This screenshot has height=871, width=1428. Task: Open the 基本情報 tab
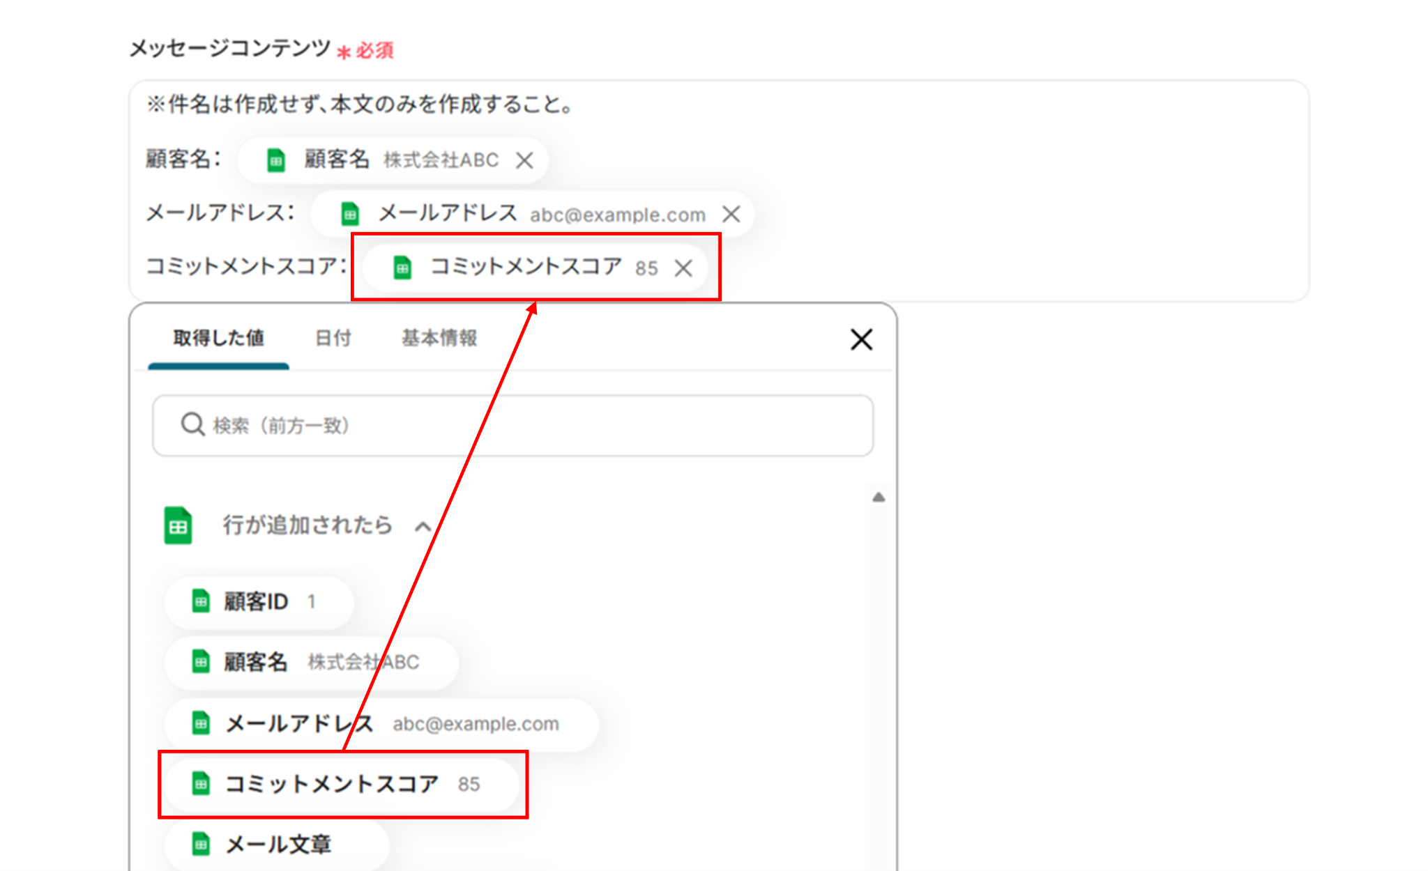[x=439, y=339]
